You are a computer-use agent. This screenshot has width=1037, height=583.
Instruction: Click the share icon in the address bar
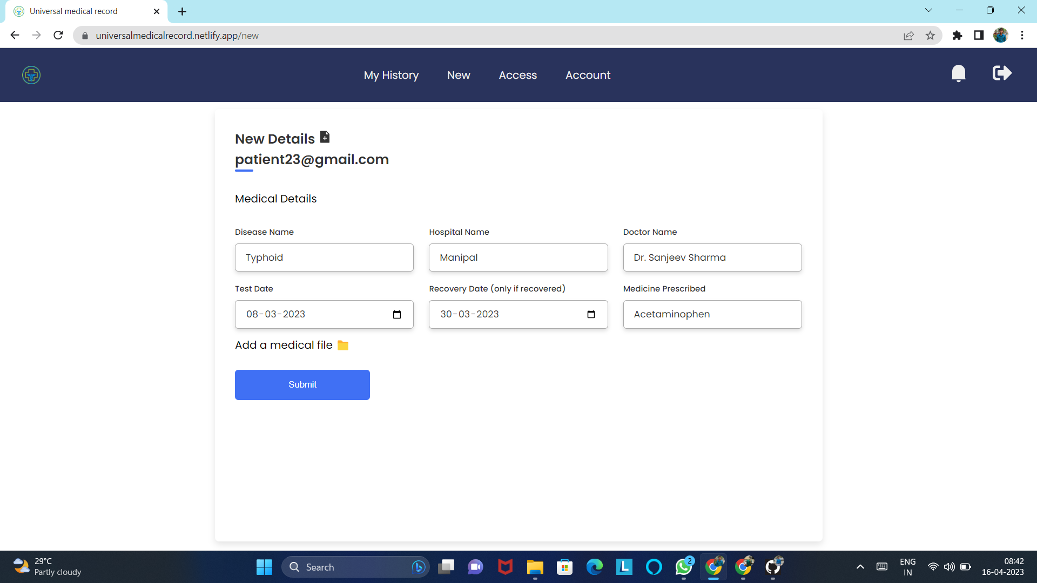point(909,35)
